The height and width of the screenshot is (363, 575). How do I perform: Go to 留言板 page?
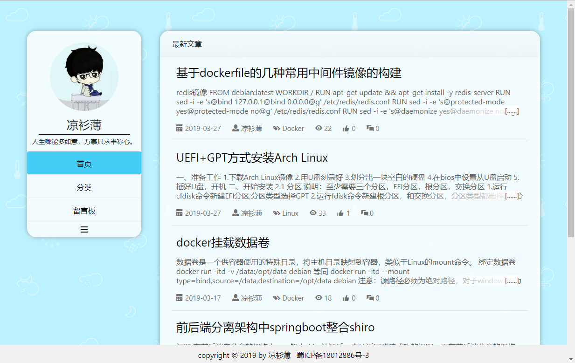pyautogui.click(x=84, y=211)
